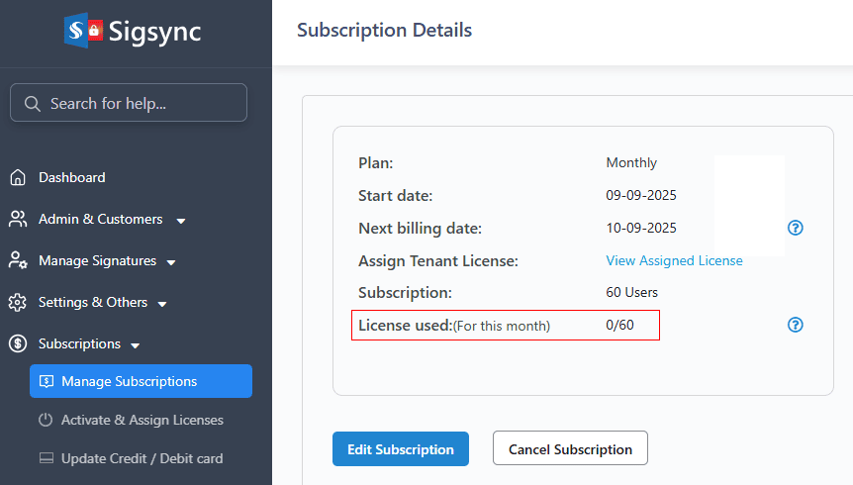Click the search magnifier icon
This screenshot has width=853, height=485.
32,103
